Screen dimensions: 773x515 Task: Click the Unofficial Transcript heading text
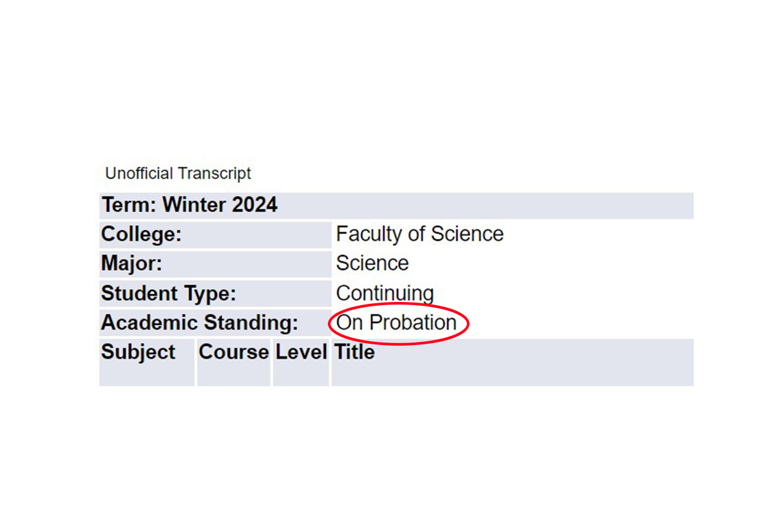(x=178, y=174)
